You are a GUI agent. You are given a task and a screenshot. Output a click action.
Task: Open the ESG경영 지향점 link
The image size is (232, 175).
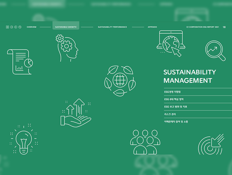pyautogui.click(x=173, y=92)
